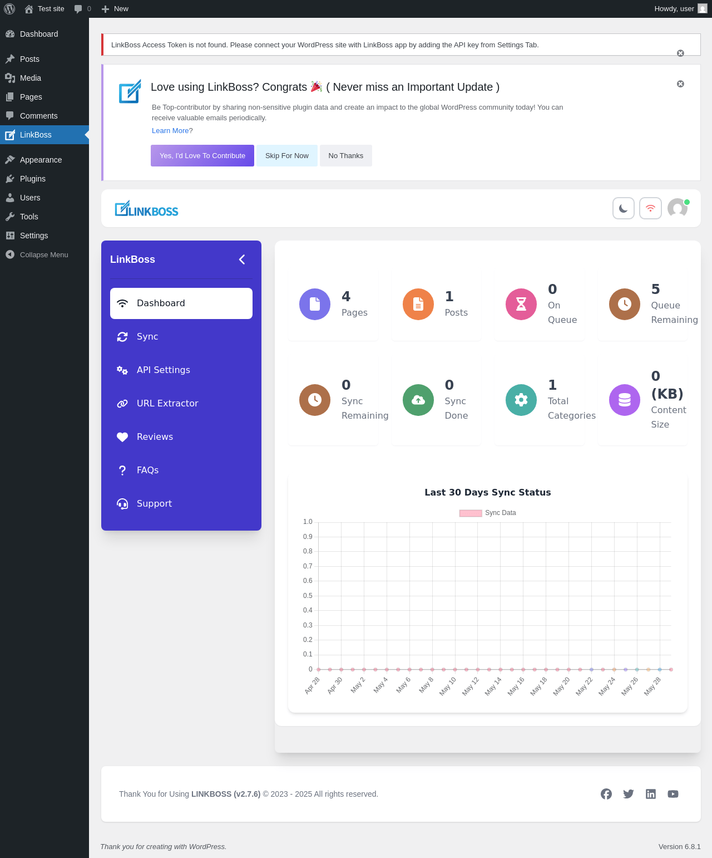This screenshot has height=858, width=712.
Task: Open FAQs in LinkBoss panel
Action: 181,470
